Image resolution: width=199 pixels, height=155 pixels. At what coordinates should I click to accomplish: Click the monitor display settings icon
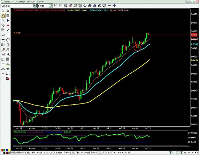point(104,6)
